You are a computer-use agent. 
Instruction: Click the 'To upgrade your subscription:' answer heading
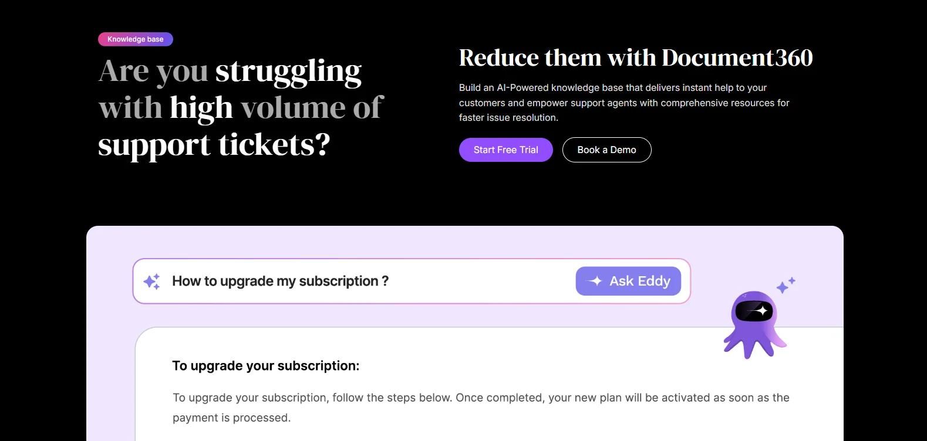pos(265,366)
